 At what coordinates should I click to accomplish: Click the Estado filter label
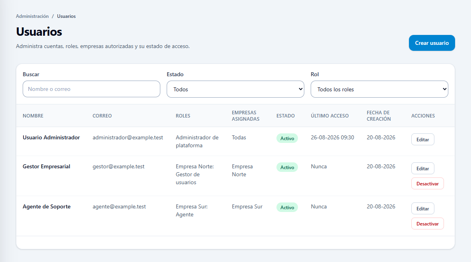[175, 74]
